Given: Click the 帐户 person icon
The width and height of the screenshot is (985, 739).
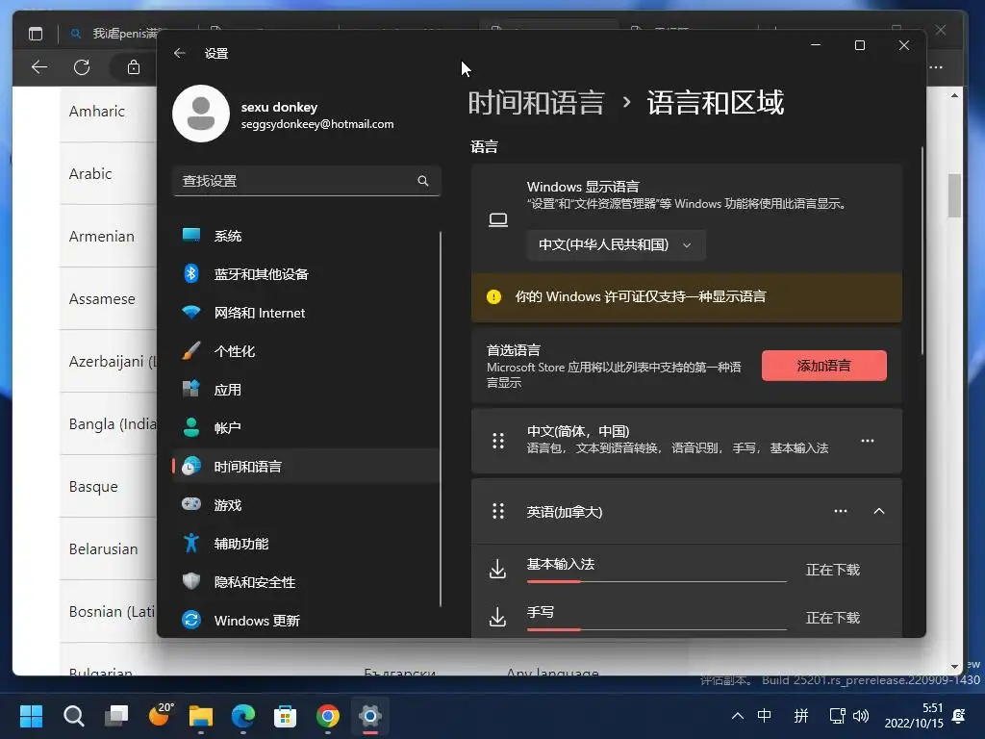Looking at the screenshot, I should (191, 427).
